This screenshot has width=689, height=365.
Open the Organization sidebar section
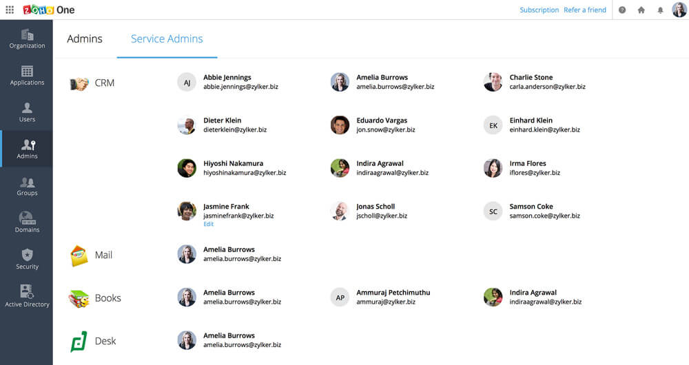pyautogui.click(x=27, y=39)
